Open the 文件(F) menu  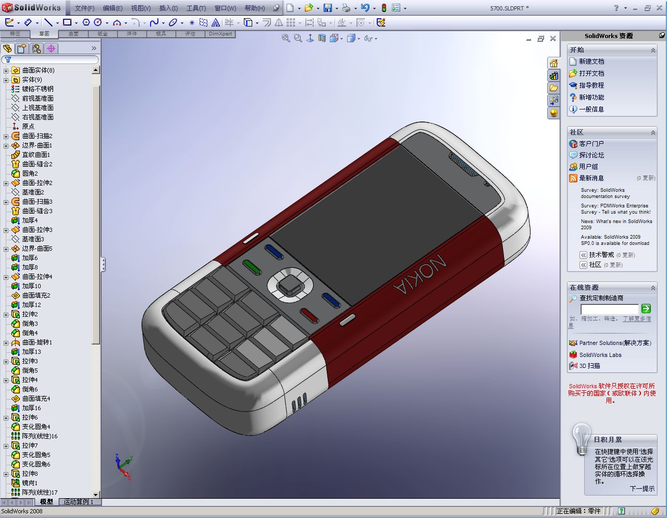click(x=84, y=8)
